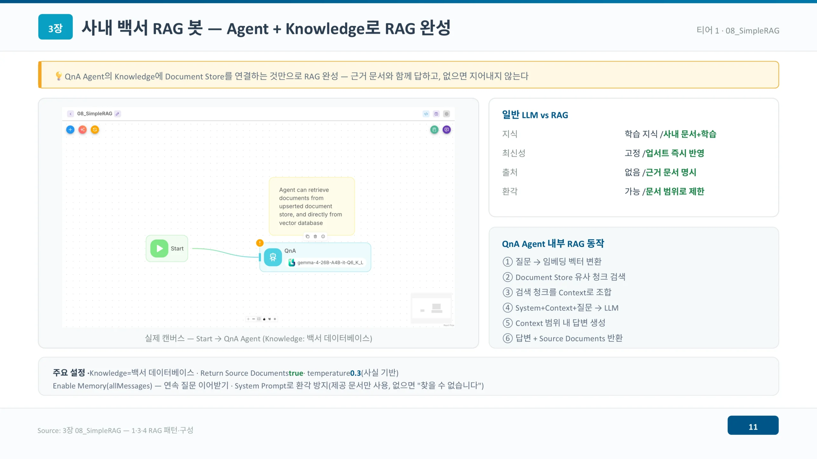817x459 pixels.
Task: Click the '최신성' row label
Action: [513, 153]
